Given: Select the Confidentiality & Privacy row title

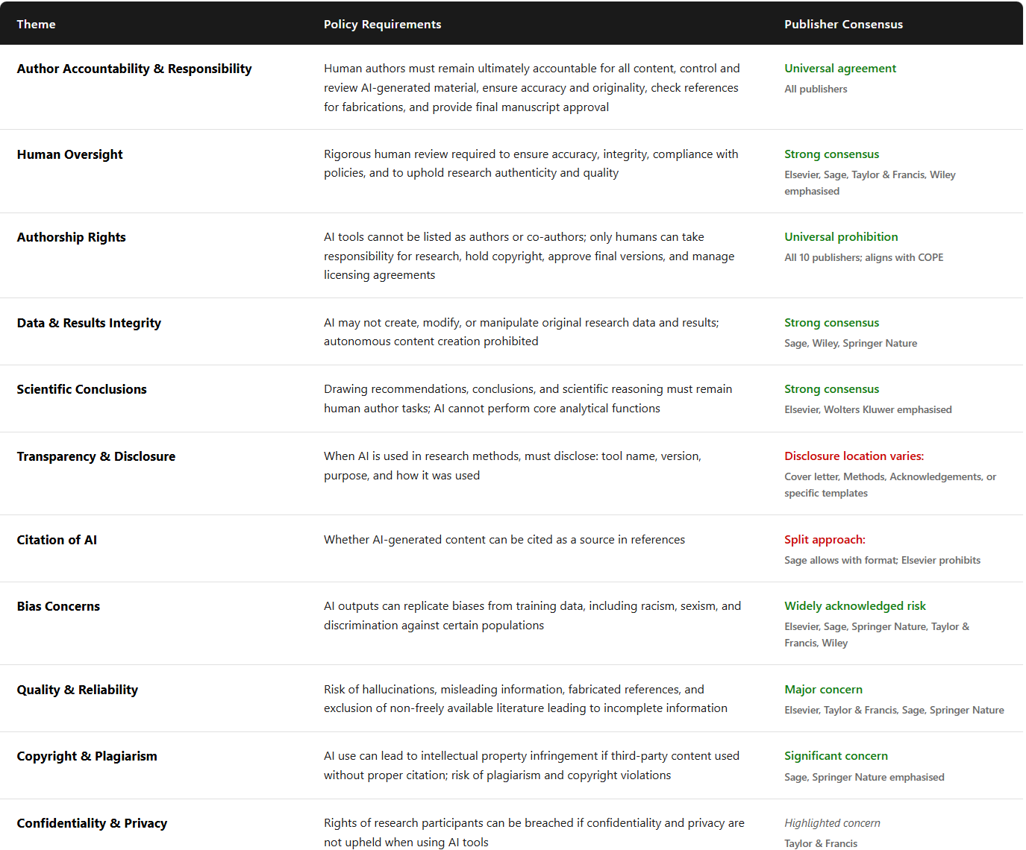Looking at the screenshot, I should 92,823.
